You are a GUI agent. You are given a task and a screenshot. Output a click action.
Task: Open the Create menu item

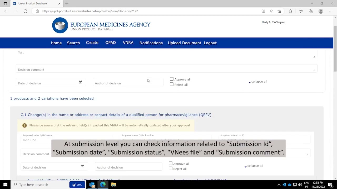point(92,43)
